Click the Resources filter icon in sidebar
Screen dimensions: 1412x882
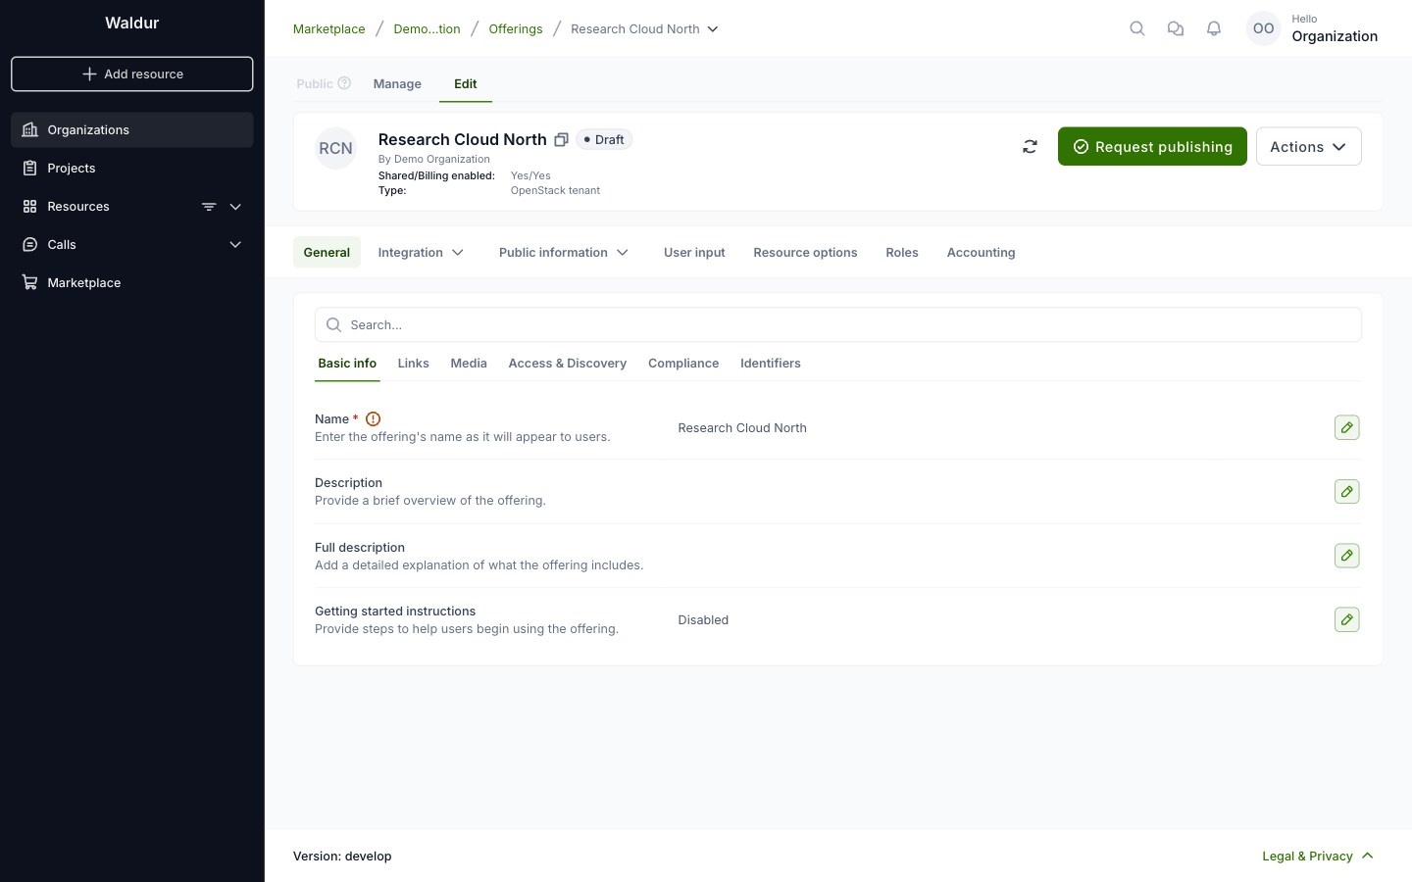click(x=209, y=207)
